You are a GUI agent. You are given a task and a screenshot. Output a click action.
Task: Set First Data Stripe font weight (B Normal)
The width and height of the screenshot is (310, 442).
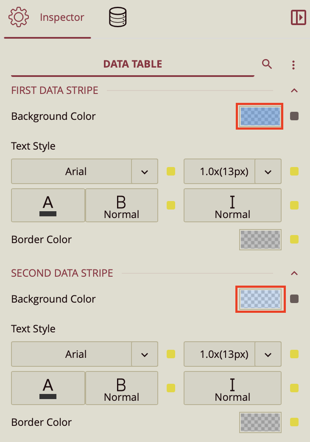click(x=122, y=205)
